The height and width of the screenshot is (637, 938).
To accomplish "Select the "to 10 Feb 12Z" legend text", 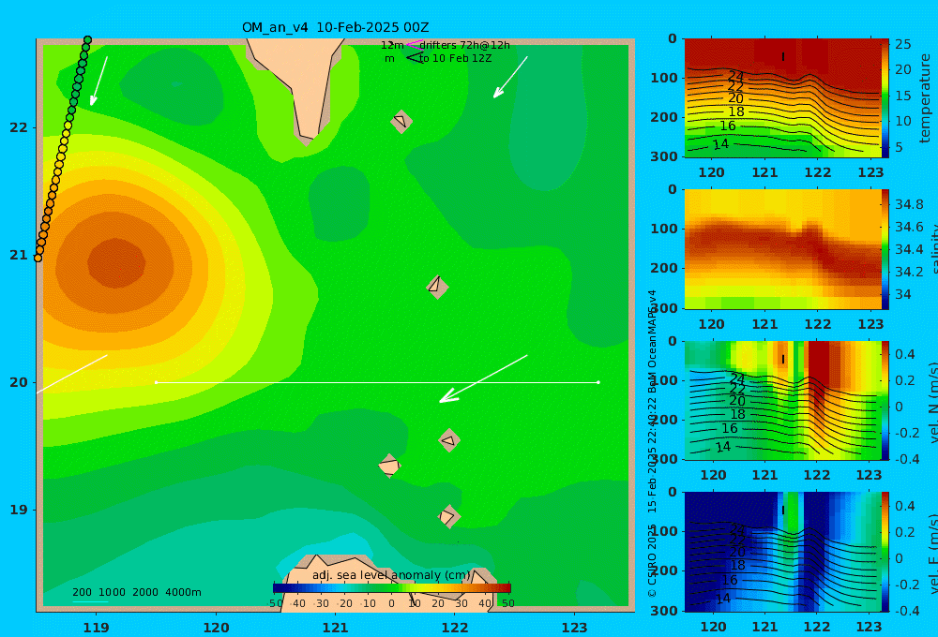I will point(455,59).
